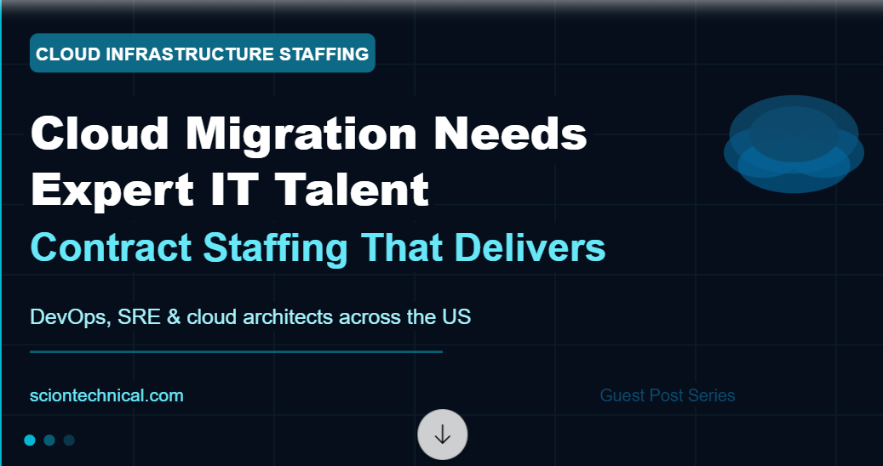
Task: Select the first bright carousel dot
Action: (30, 440)
